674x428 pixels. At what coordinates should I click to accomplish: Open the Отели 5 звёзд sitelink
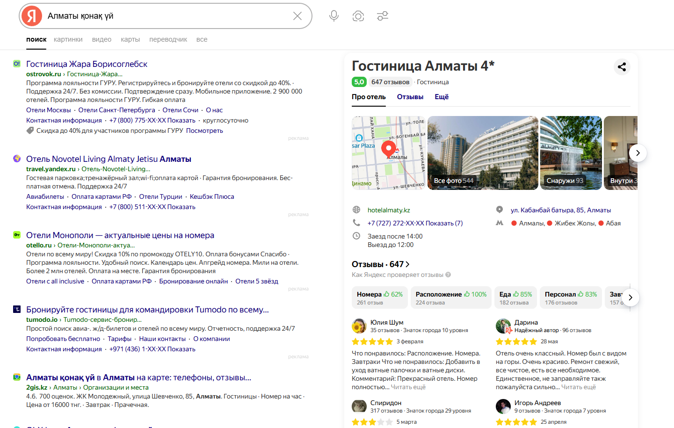tap(257, 281)
